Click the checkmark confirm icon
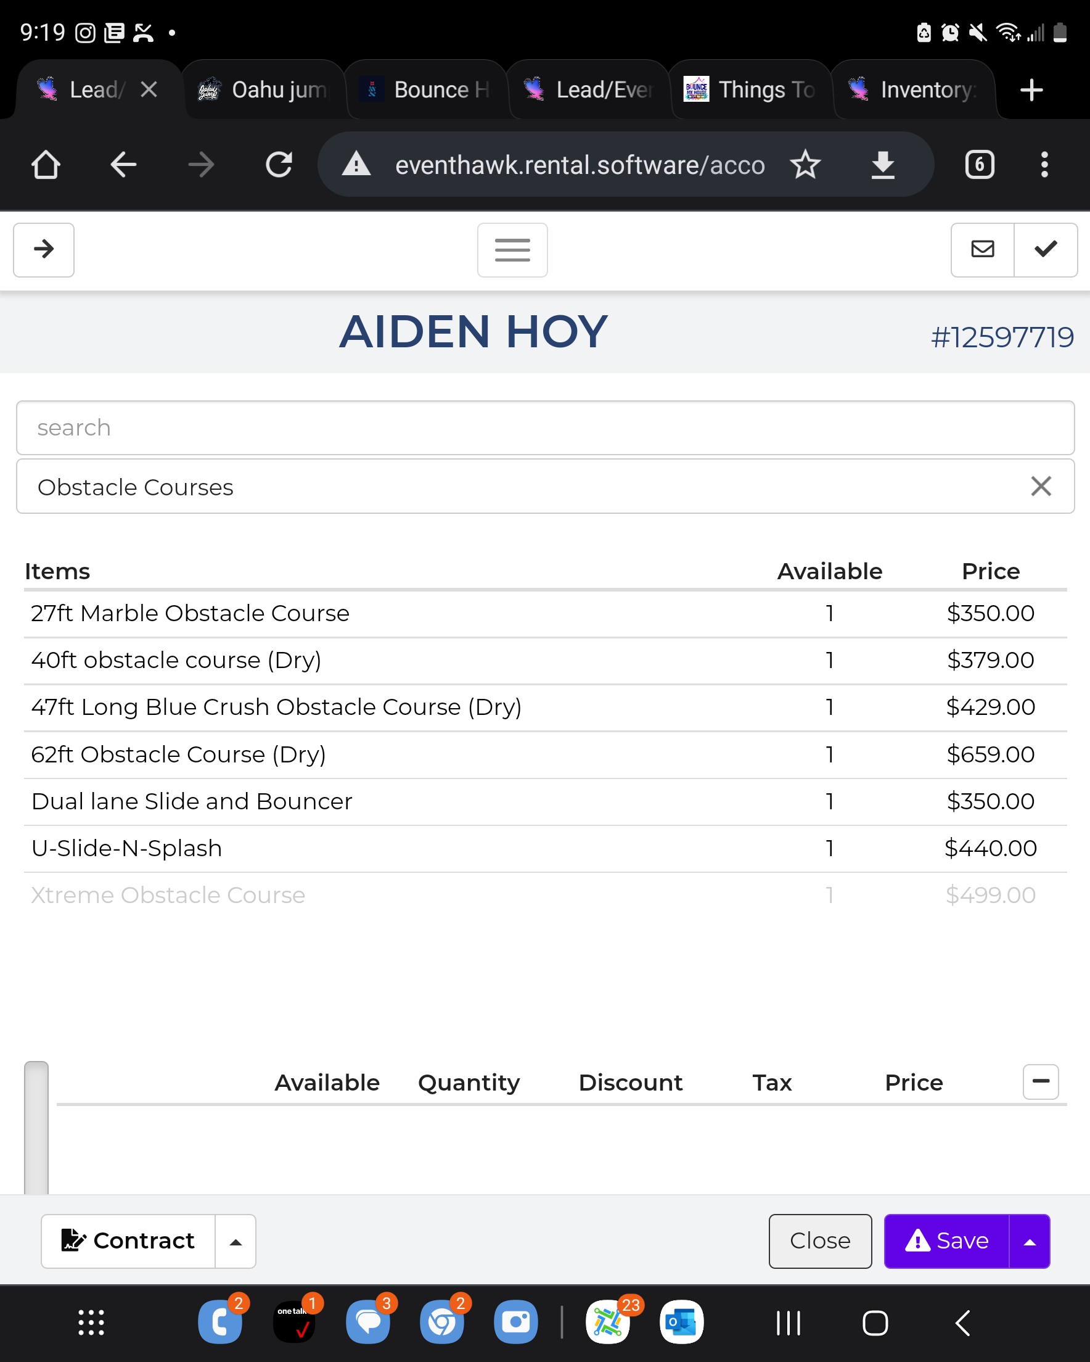The image size is (1090, 1362). pyautogui.click(x=1045, y=250)
